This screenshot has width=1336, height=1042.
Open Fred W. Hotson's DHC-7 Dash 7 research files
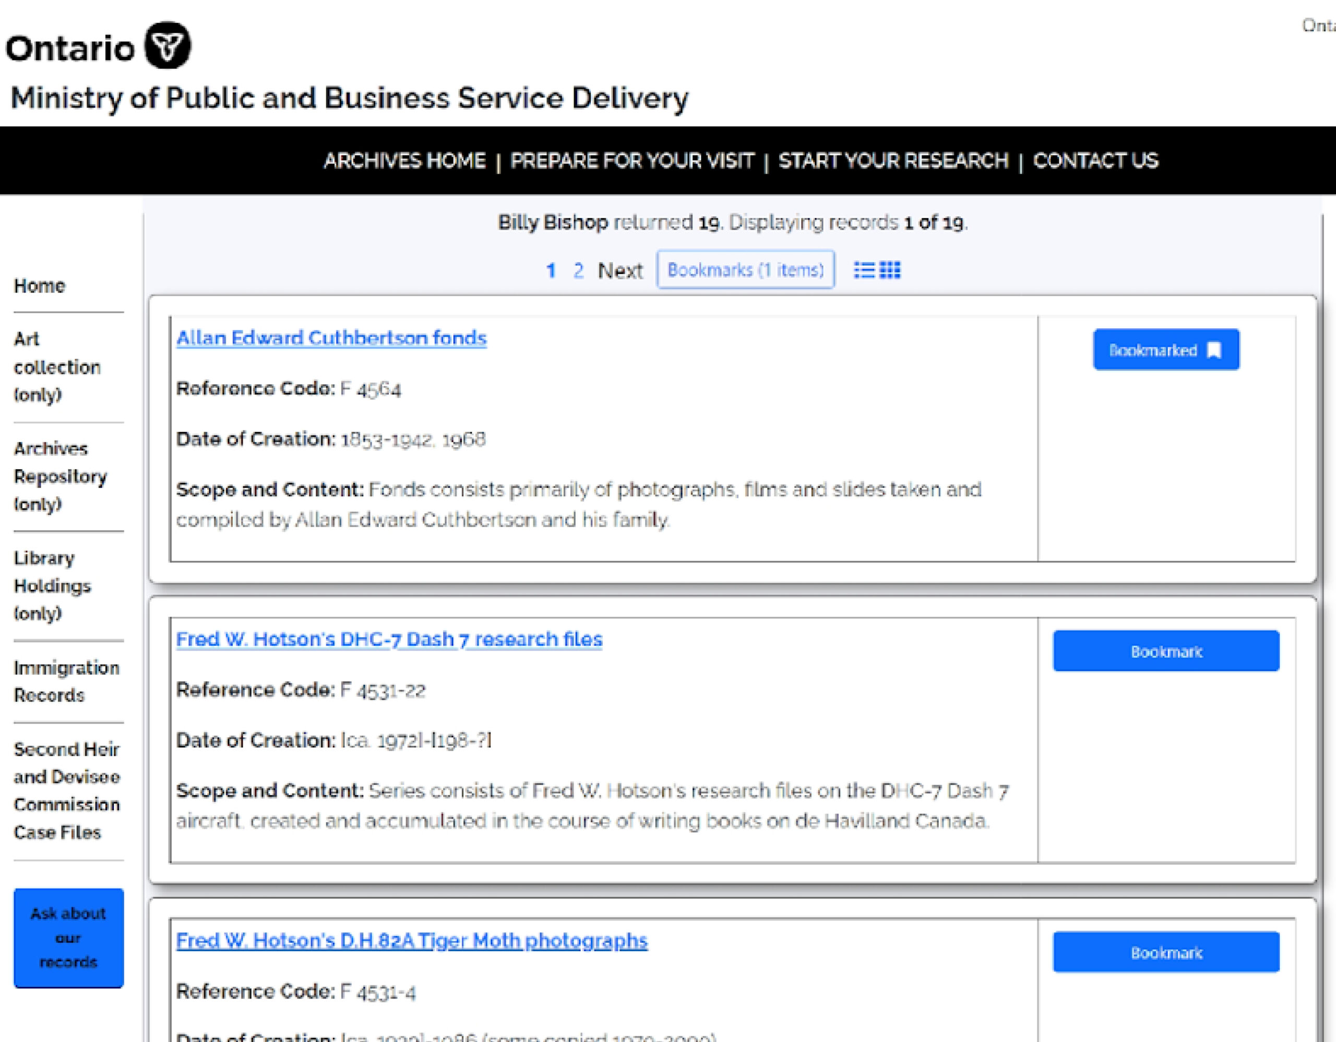pyautogui.click(x=389, y=639)
